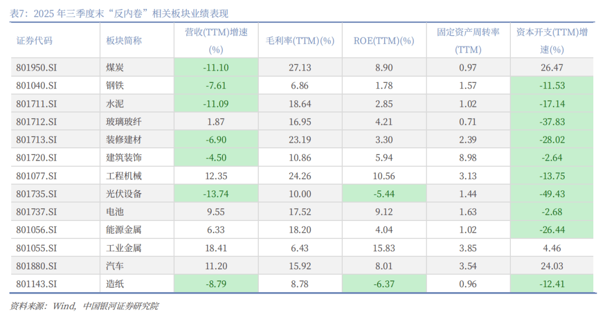
Task: Click the 板块简称 column header
Action: pyautogui.click(x=124, y=41)
